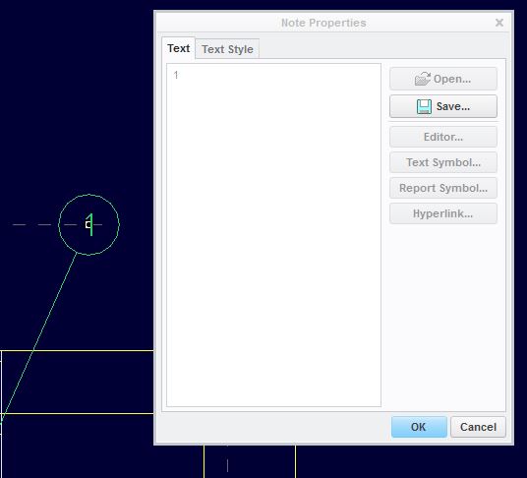Switch to the Text Style tab
This screenshot has height=478, width=527.
click(x=227, y=49)
